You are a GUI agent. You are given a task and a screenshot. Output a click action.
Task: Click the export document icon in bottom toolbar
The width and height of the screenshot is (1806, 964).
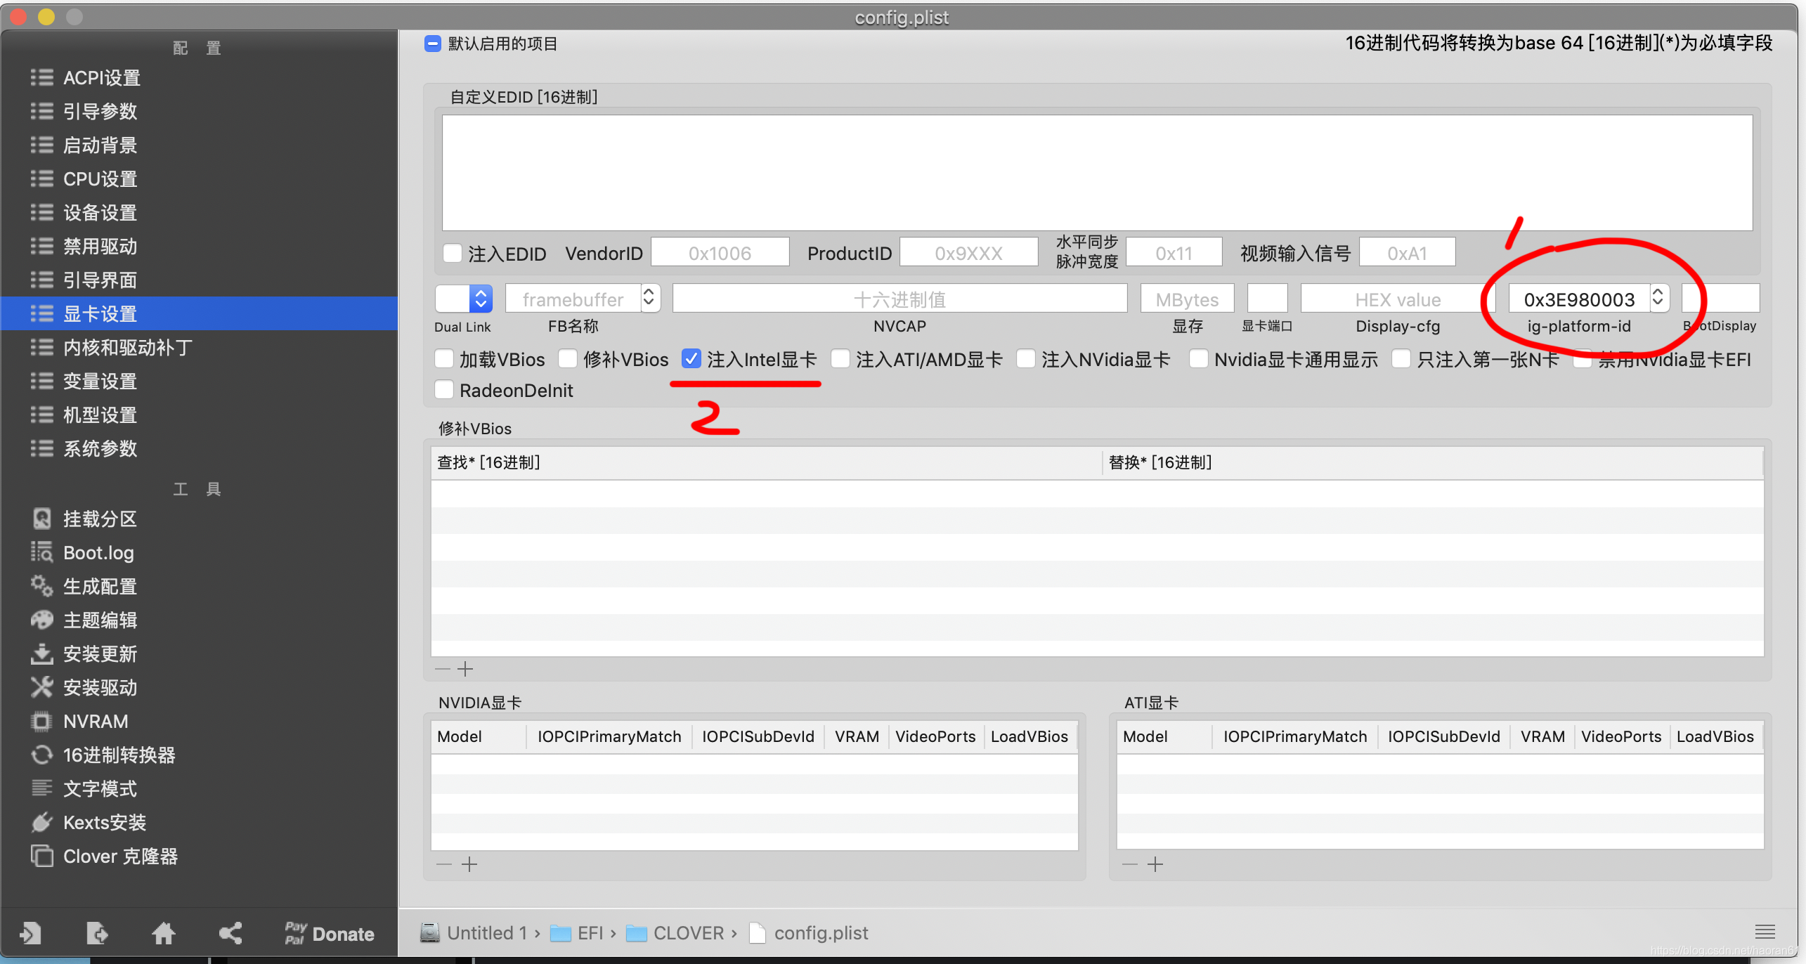97,933
